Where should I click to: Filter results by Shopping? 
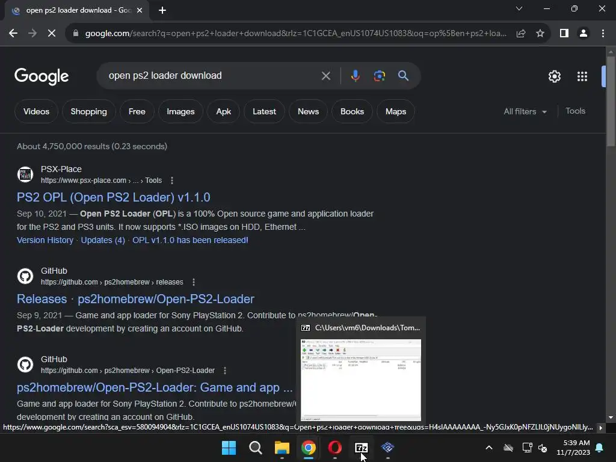(x=89, y=111)
